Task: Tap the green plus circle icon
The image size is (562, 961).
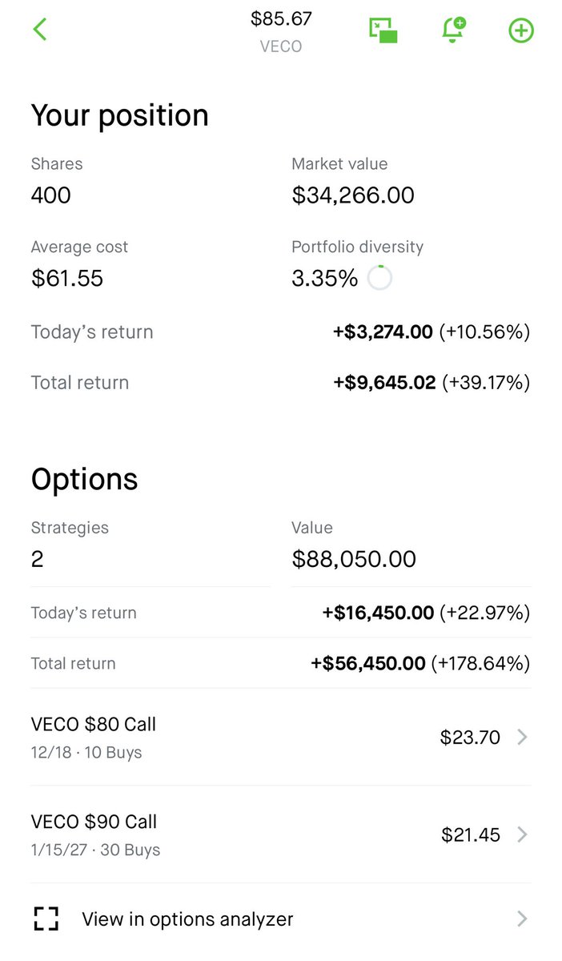Action: 521,30
